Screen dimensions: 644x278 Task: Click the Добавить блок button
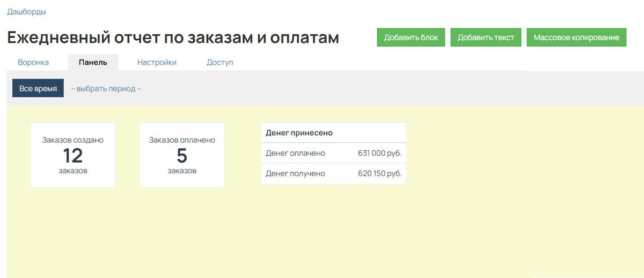coord(411,38)
